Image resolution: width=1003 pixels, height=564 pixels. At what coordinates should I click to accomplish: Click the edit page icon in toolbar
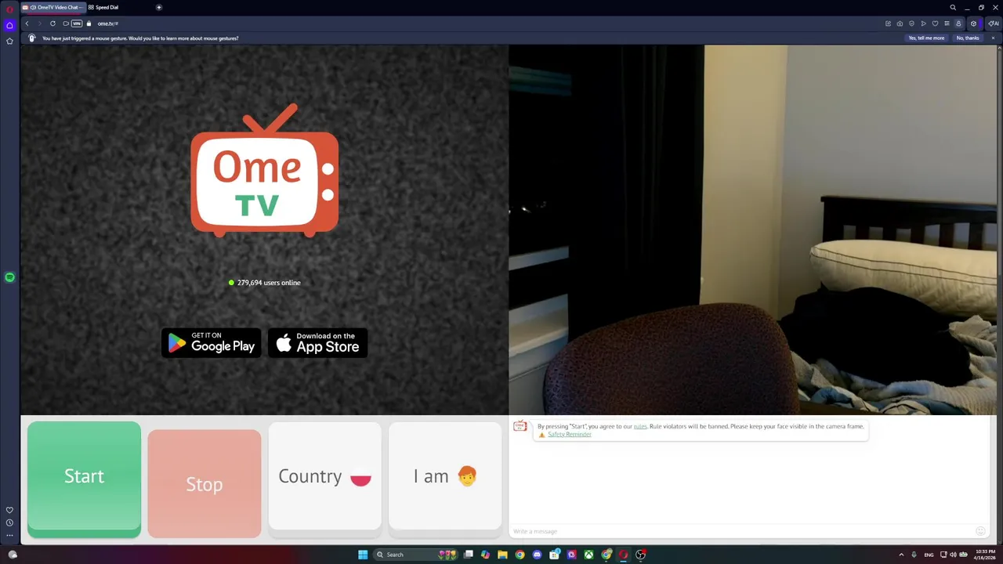pos(888,23)
